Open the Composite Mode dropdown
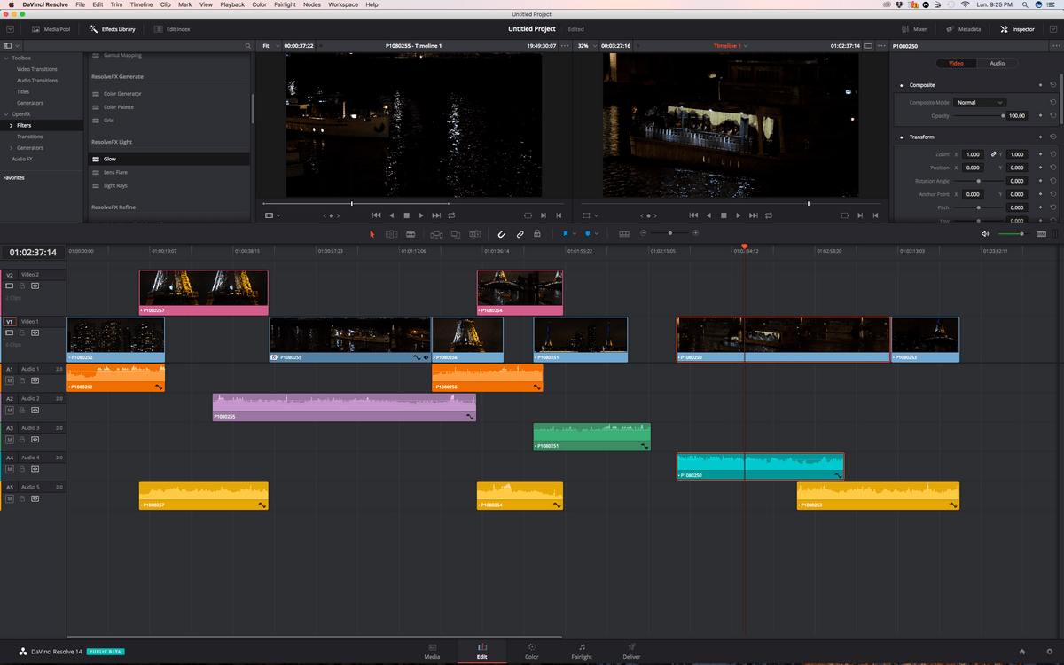 [980, 102]
